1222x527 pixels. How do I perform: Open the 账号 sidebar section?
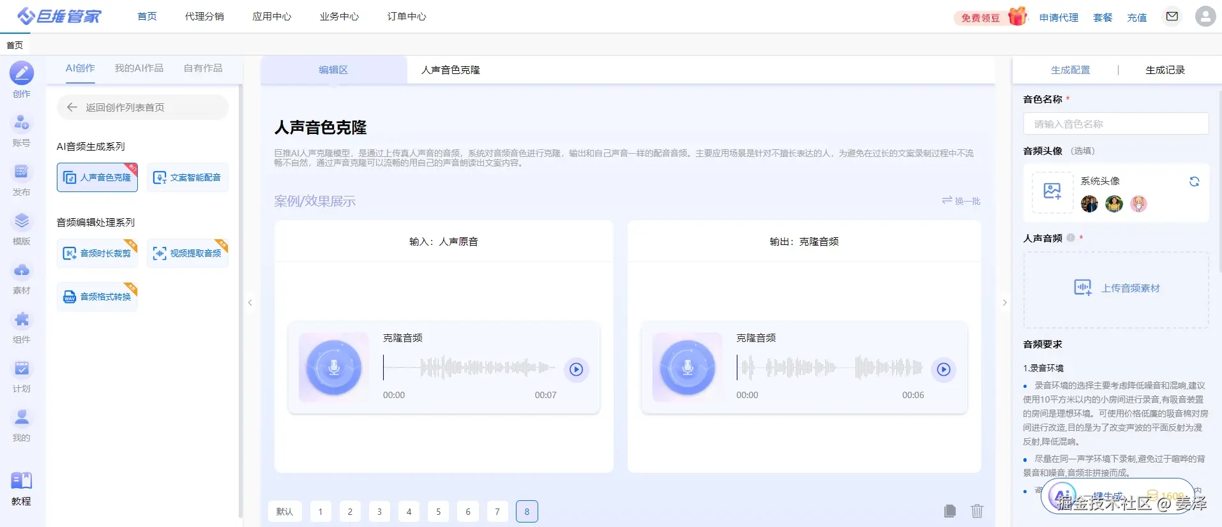(x=22, y=130)
